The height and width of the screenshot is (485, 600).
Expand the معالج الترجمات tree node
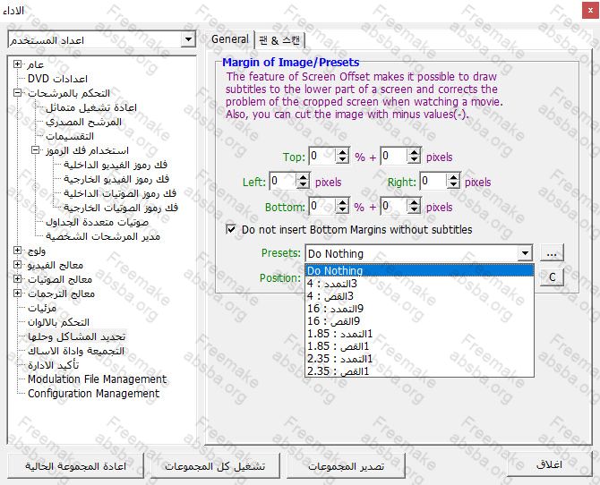pos(17,293)
